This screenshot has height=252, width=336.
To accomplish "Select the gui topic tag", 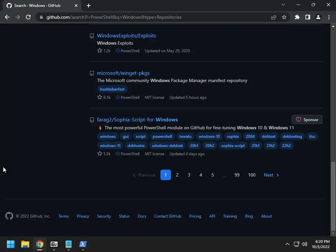I will (126, 136).
